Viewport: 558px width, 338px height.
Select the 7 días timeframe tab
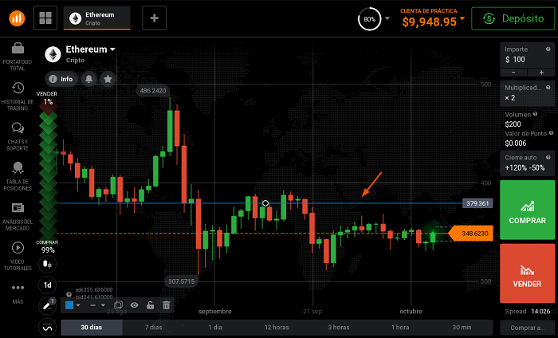click(153, 328)
